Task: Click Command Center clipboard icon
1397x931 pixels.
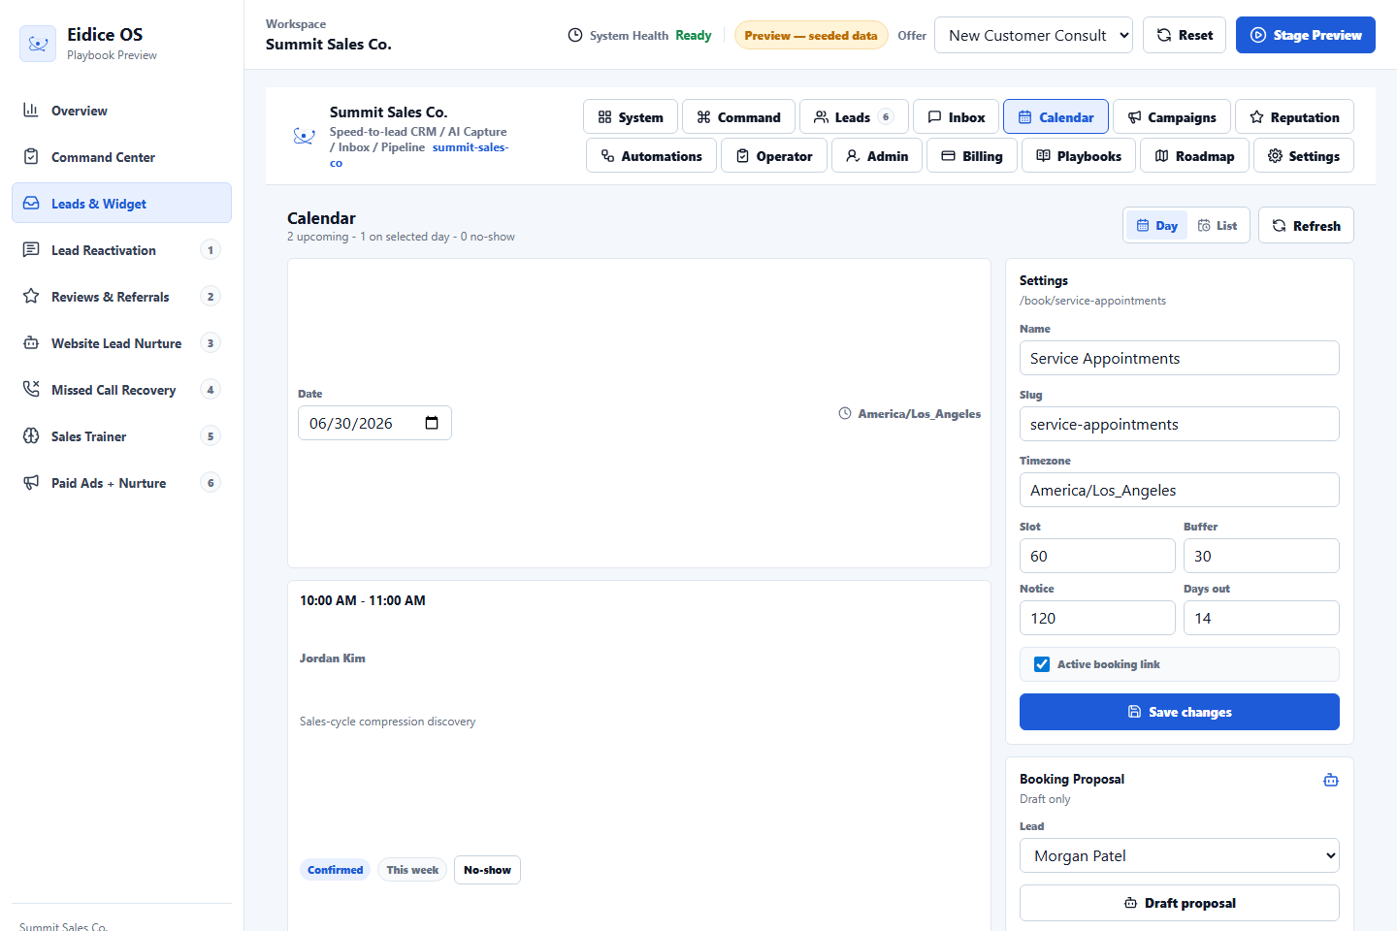Action: [x=31, y=156]
